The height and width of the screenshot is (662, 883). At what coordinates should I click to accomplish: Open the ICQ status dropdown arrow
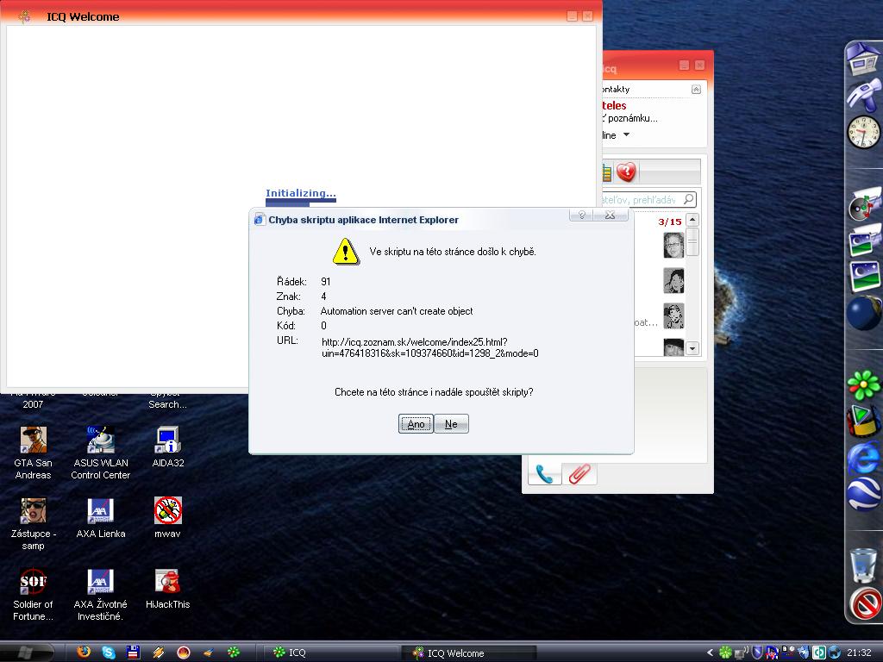click(626, 135)
